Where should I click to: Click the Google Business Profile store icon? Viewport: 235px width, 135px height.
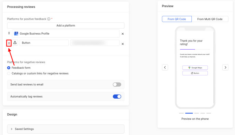tap(16, 34)
